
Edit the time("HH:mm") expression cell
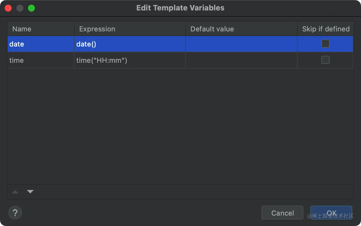[x=130, y=60]
